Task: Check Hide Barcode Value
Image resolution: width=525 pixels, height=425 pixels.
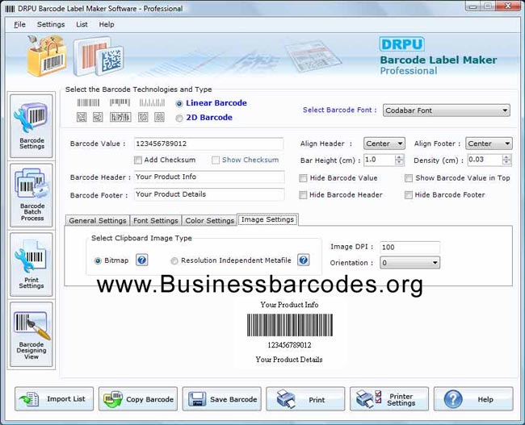Action: (x=303, y=178)
